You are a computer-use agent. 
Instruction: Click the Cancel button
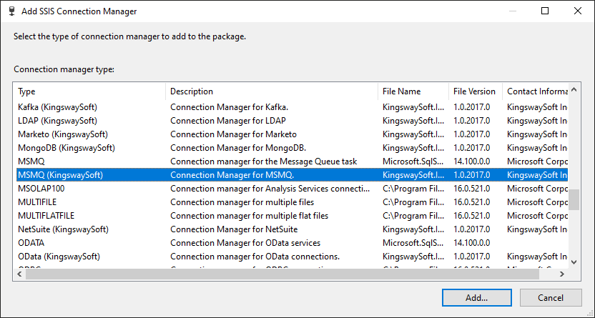tap(551, 297)
